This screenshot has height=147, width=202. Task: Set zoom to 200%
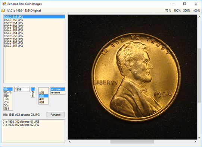point(187,11)
